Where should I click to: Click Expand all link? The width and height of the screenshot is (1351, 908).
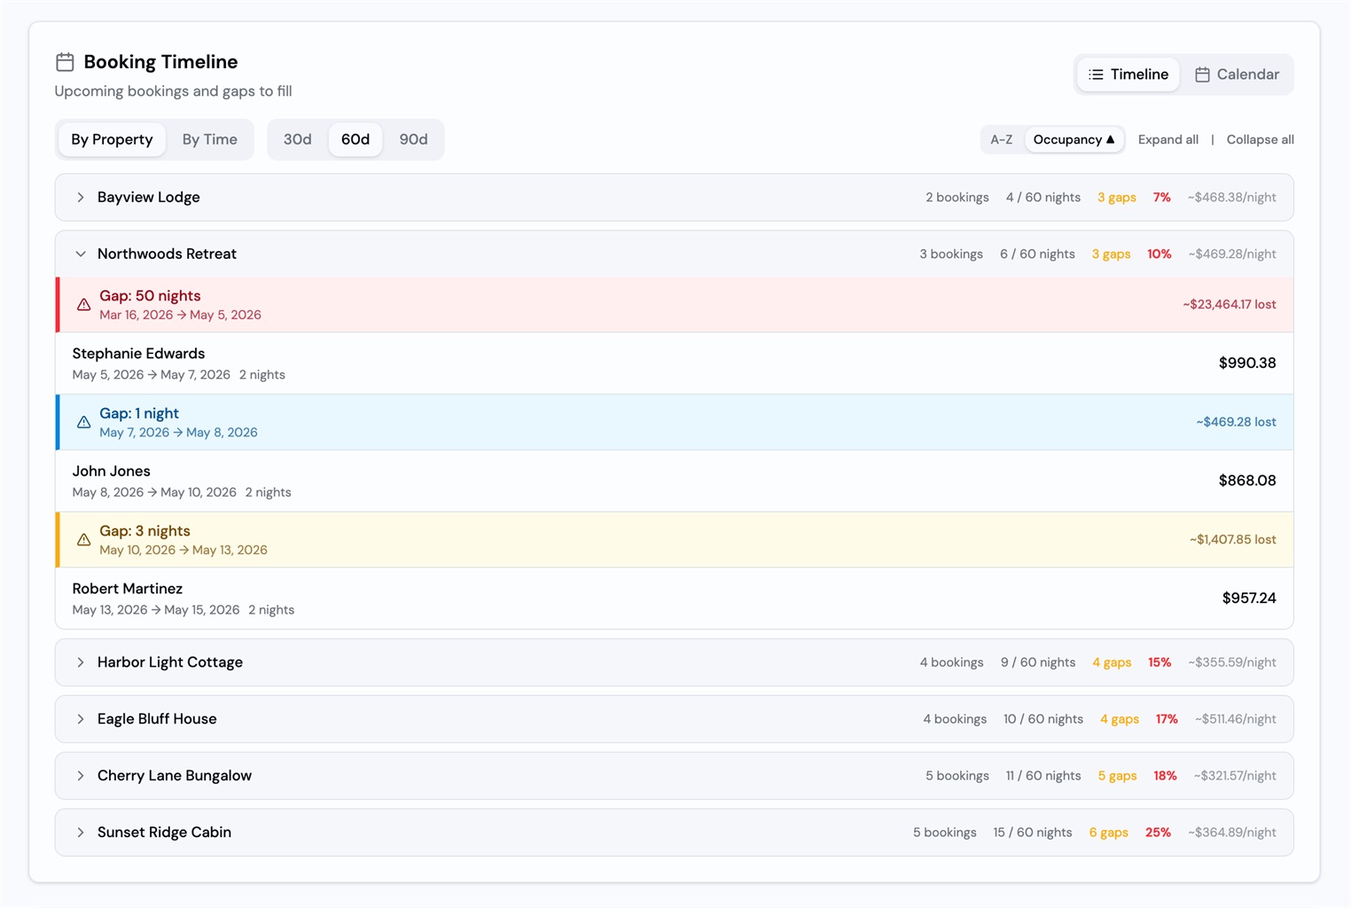[1167, 139]
